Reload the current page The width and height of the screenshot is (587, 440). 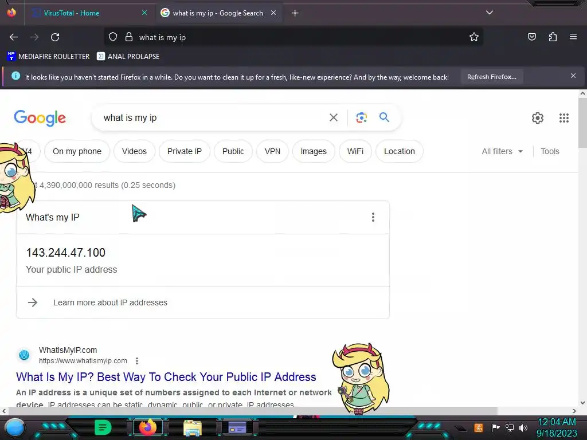pyautogui.click(x=55, y=37)
